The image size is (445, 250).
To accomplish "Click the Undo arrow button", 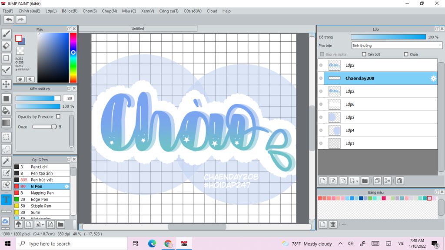I will pos(9,20).
